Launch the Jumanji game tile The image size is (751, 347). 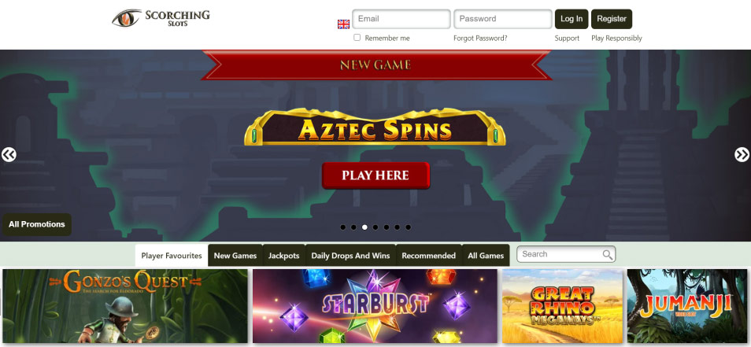[688, 306]
